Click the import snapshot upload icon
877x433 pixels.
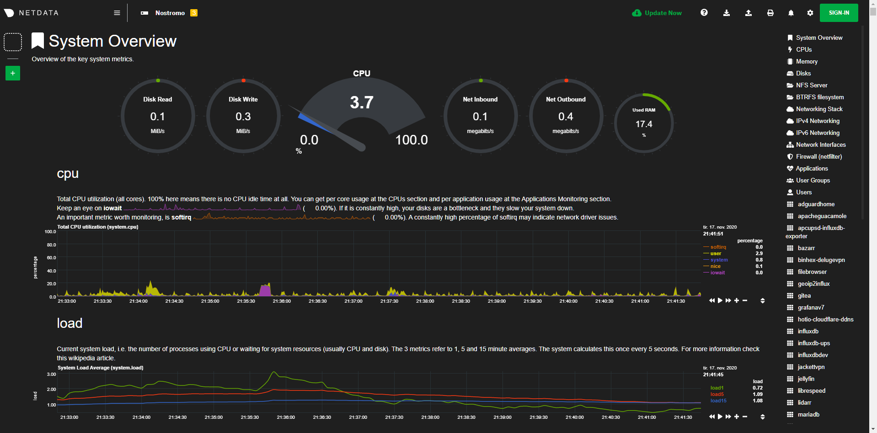tap(748, 13)
